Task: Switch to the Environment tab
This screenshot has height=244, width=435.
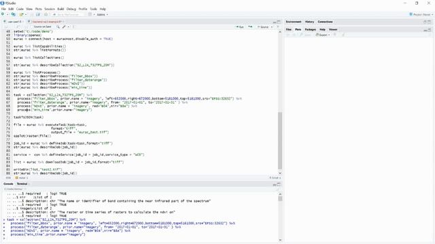Action: (294, 22)
